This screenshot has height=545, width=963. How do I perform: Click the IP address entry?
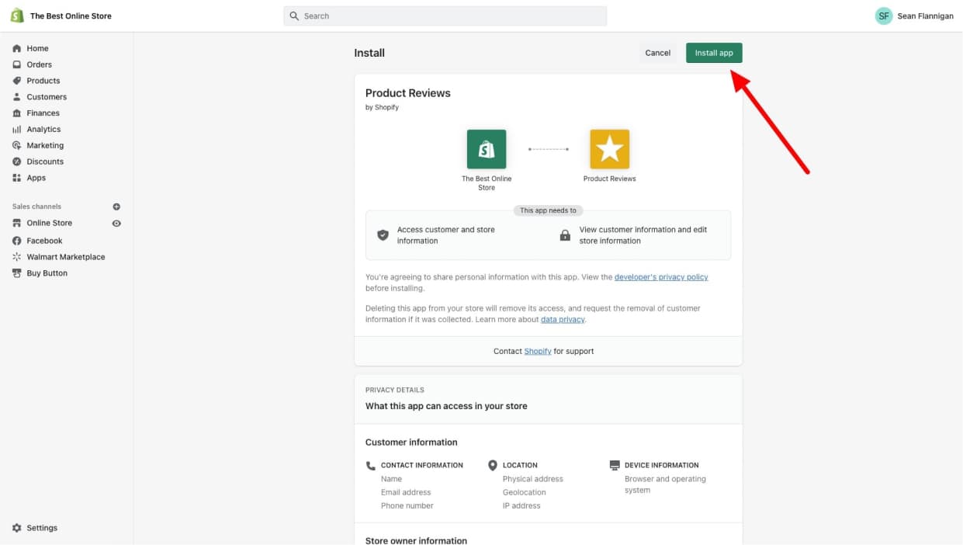pyautogui.click(x=521, y=505)
